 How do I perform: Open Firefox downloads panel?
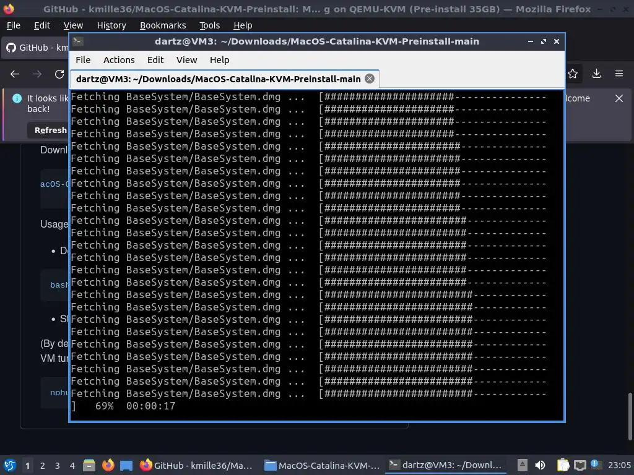[596, 74]
